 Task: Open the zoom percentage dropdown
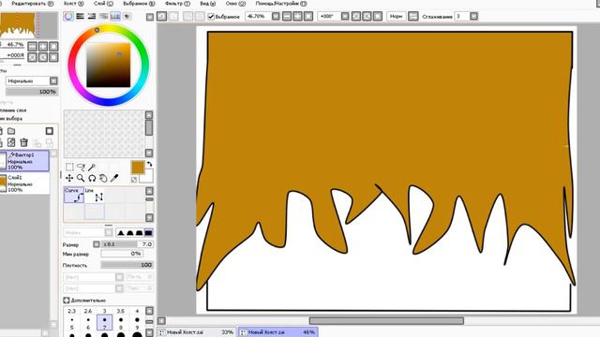[276, 17]
